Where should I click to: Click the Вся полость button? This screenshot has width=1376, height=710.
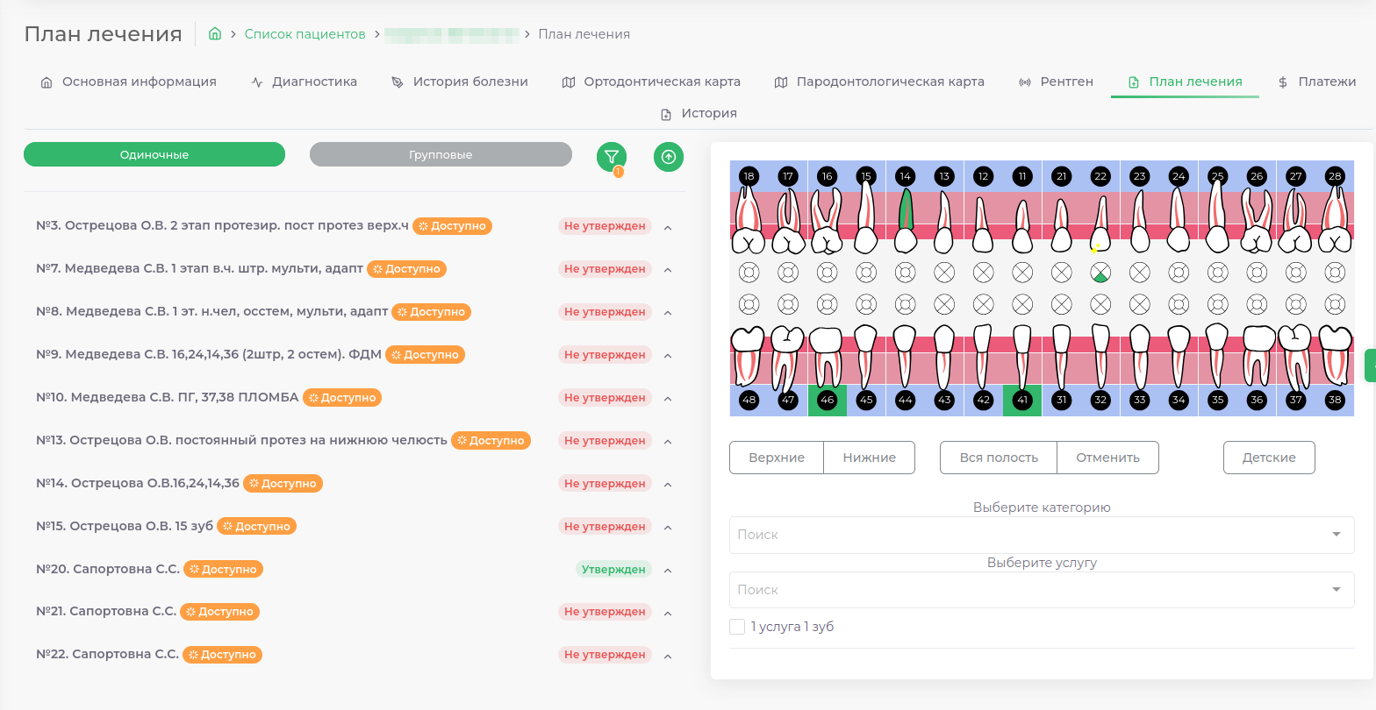[x=999, y=458]
